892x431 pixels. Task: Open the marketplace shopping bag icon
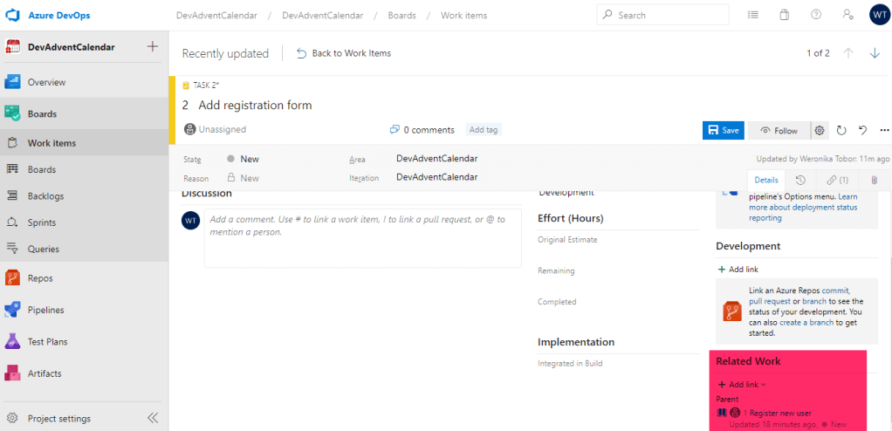point(784,15)
